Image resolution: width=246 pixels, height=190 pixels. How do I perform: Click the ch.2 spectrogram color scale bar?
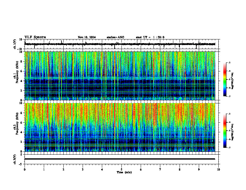tap(225, 131)
